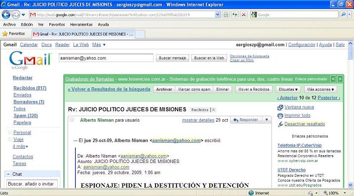Click the browser Back arrow button
This screenshot has height=196, width=354.
tap(6, 15)
